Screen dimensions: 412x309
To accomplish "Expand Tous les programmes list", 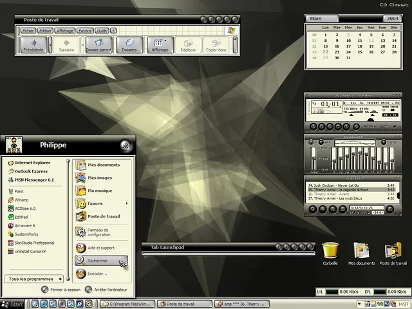I will [x=33, y=279].
